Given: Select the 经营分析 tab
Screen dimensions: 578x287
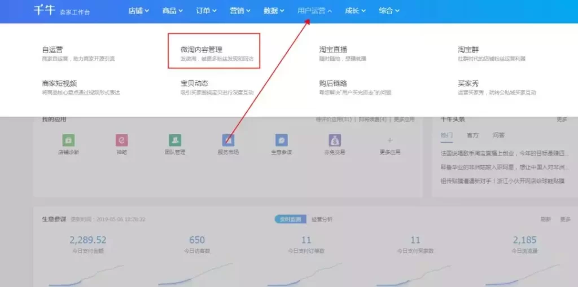Looking at the screenshot, I should (322, 219).
